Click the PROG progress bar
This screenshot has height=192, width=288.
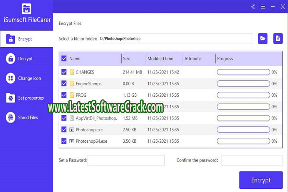coord(243,95)
